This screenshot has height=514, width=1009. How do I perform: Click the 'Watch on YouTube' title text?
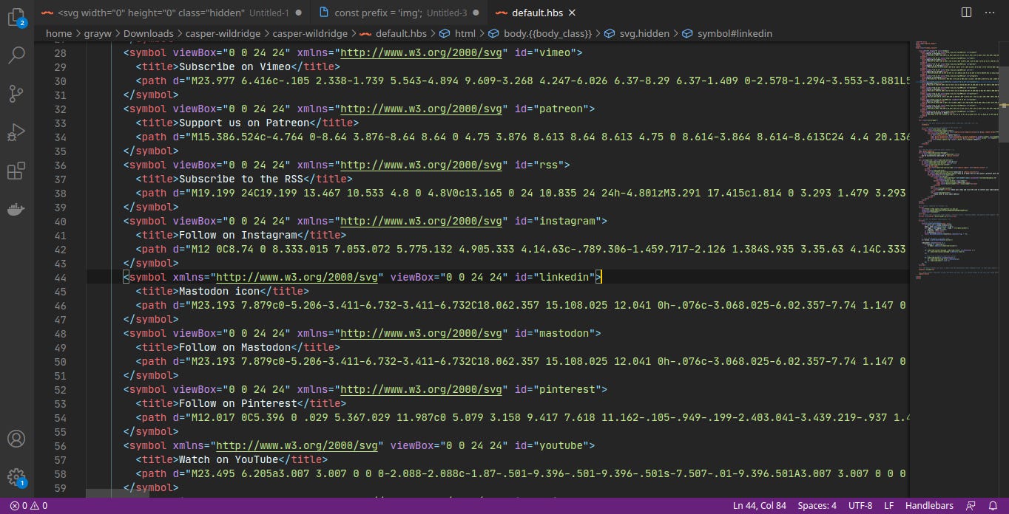point(229,459)
